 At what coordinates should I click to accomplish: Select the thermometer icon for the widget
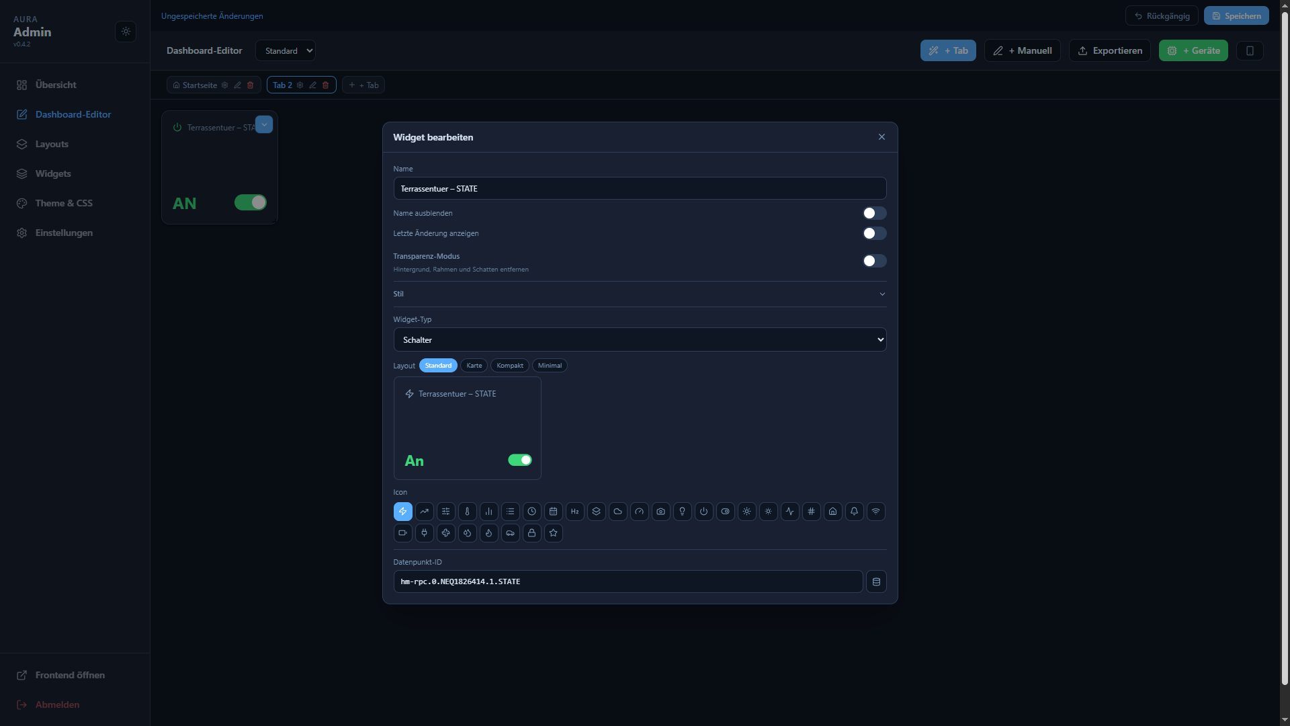tap(468, 512)
